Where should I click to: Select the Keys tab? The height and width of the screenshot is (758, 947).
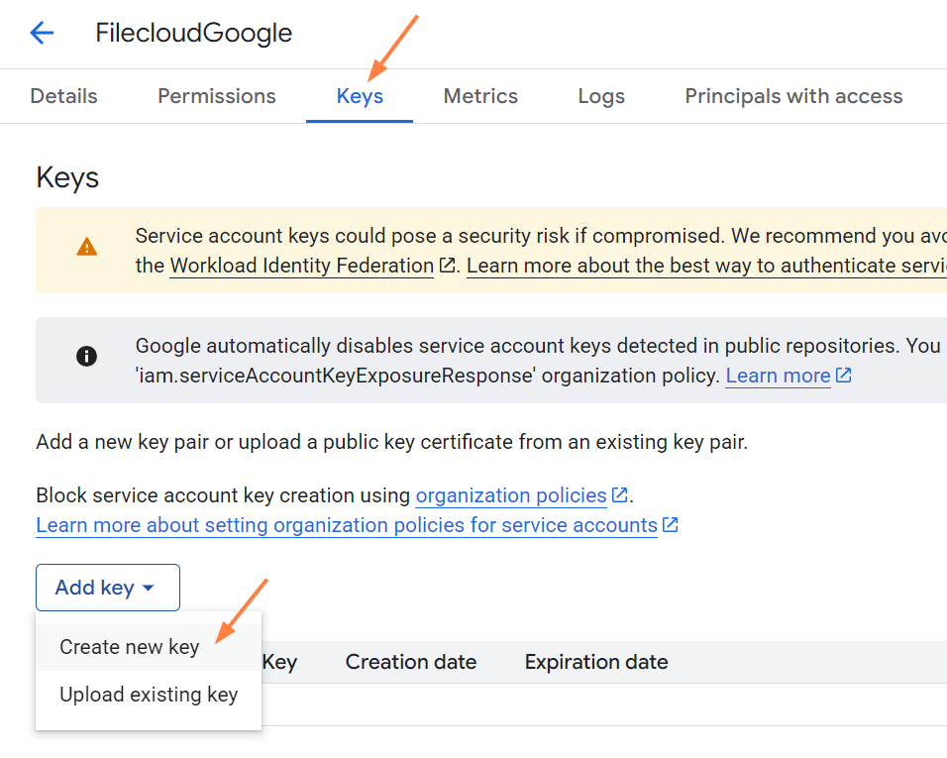tap(360, 96)
